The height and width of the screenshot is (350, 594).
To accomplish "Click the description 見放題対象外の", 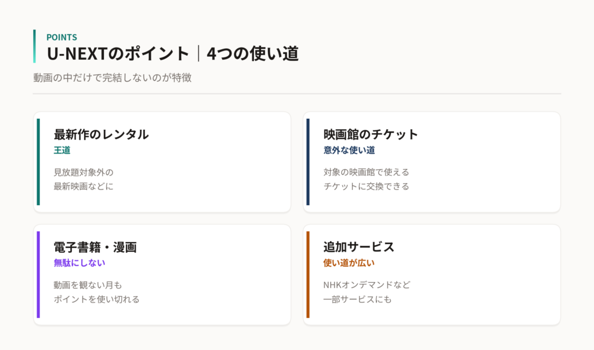I will (x=84, y=172).
